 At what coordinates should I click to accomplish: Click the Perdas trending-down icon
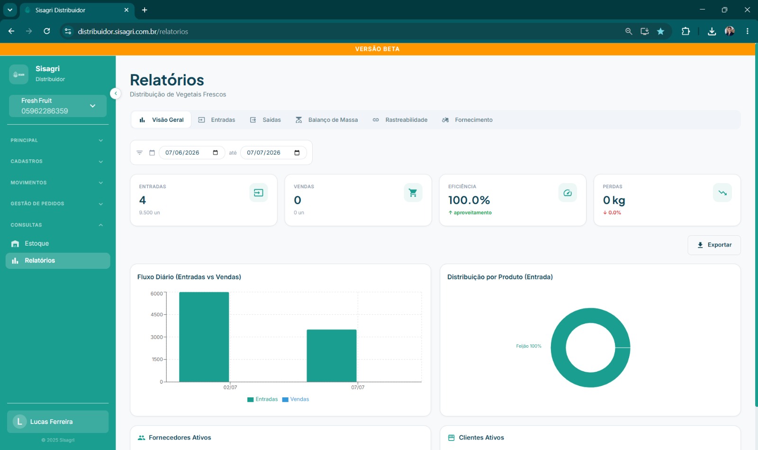click(x=722, y=193)
